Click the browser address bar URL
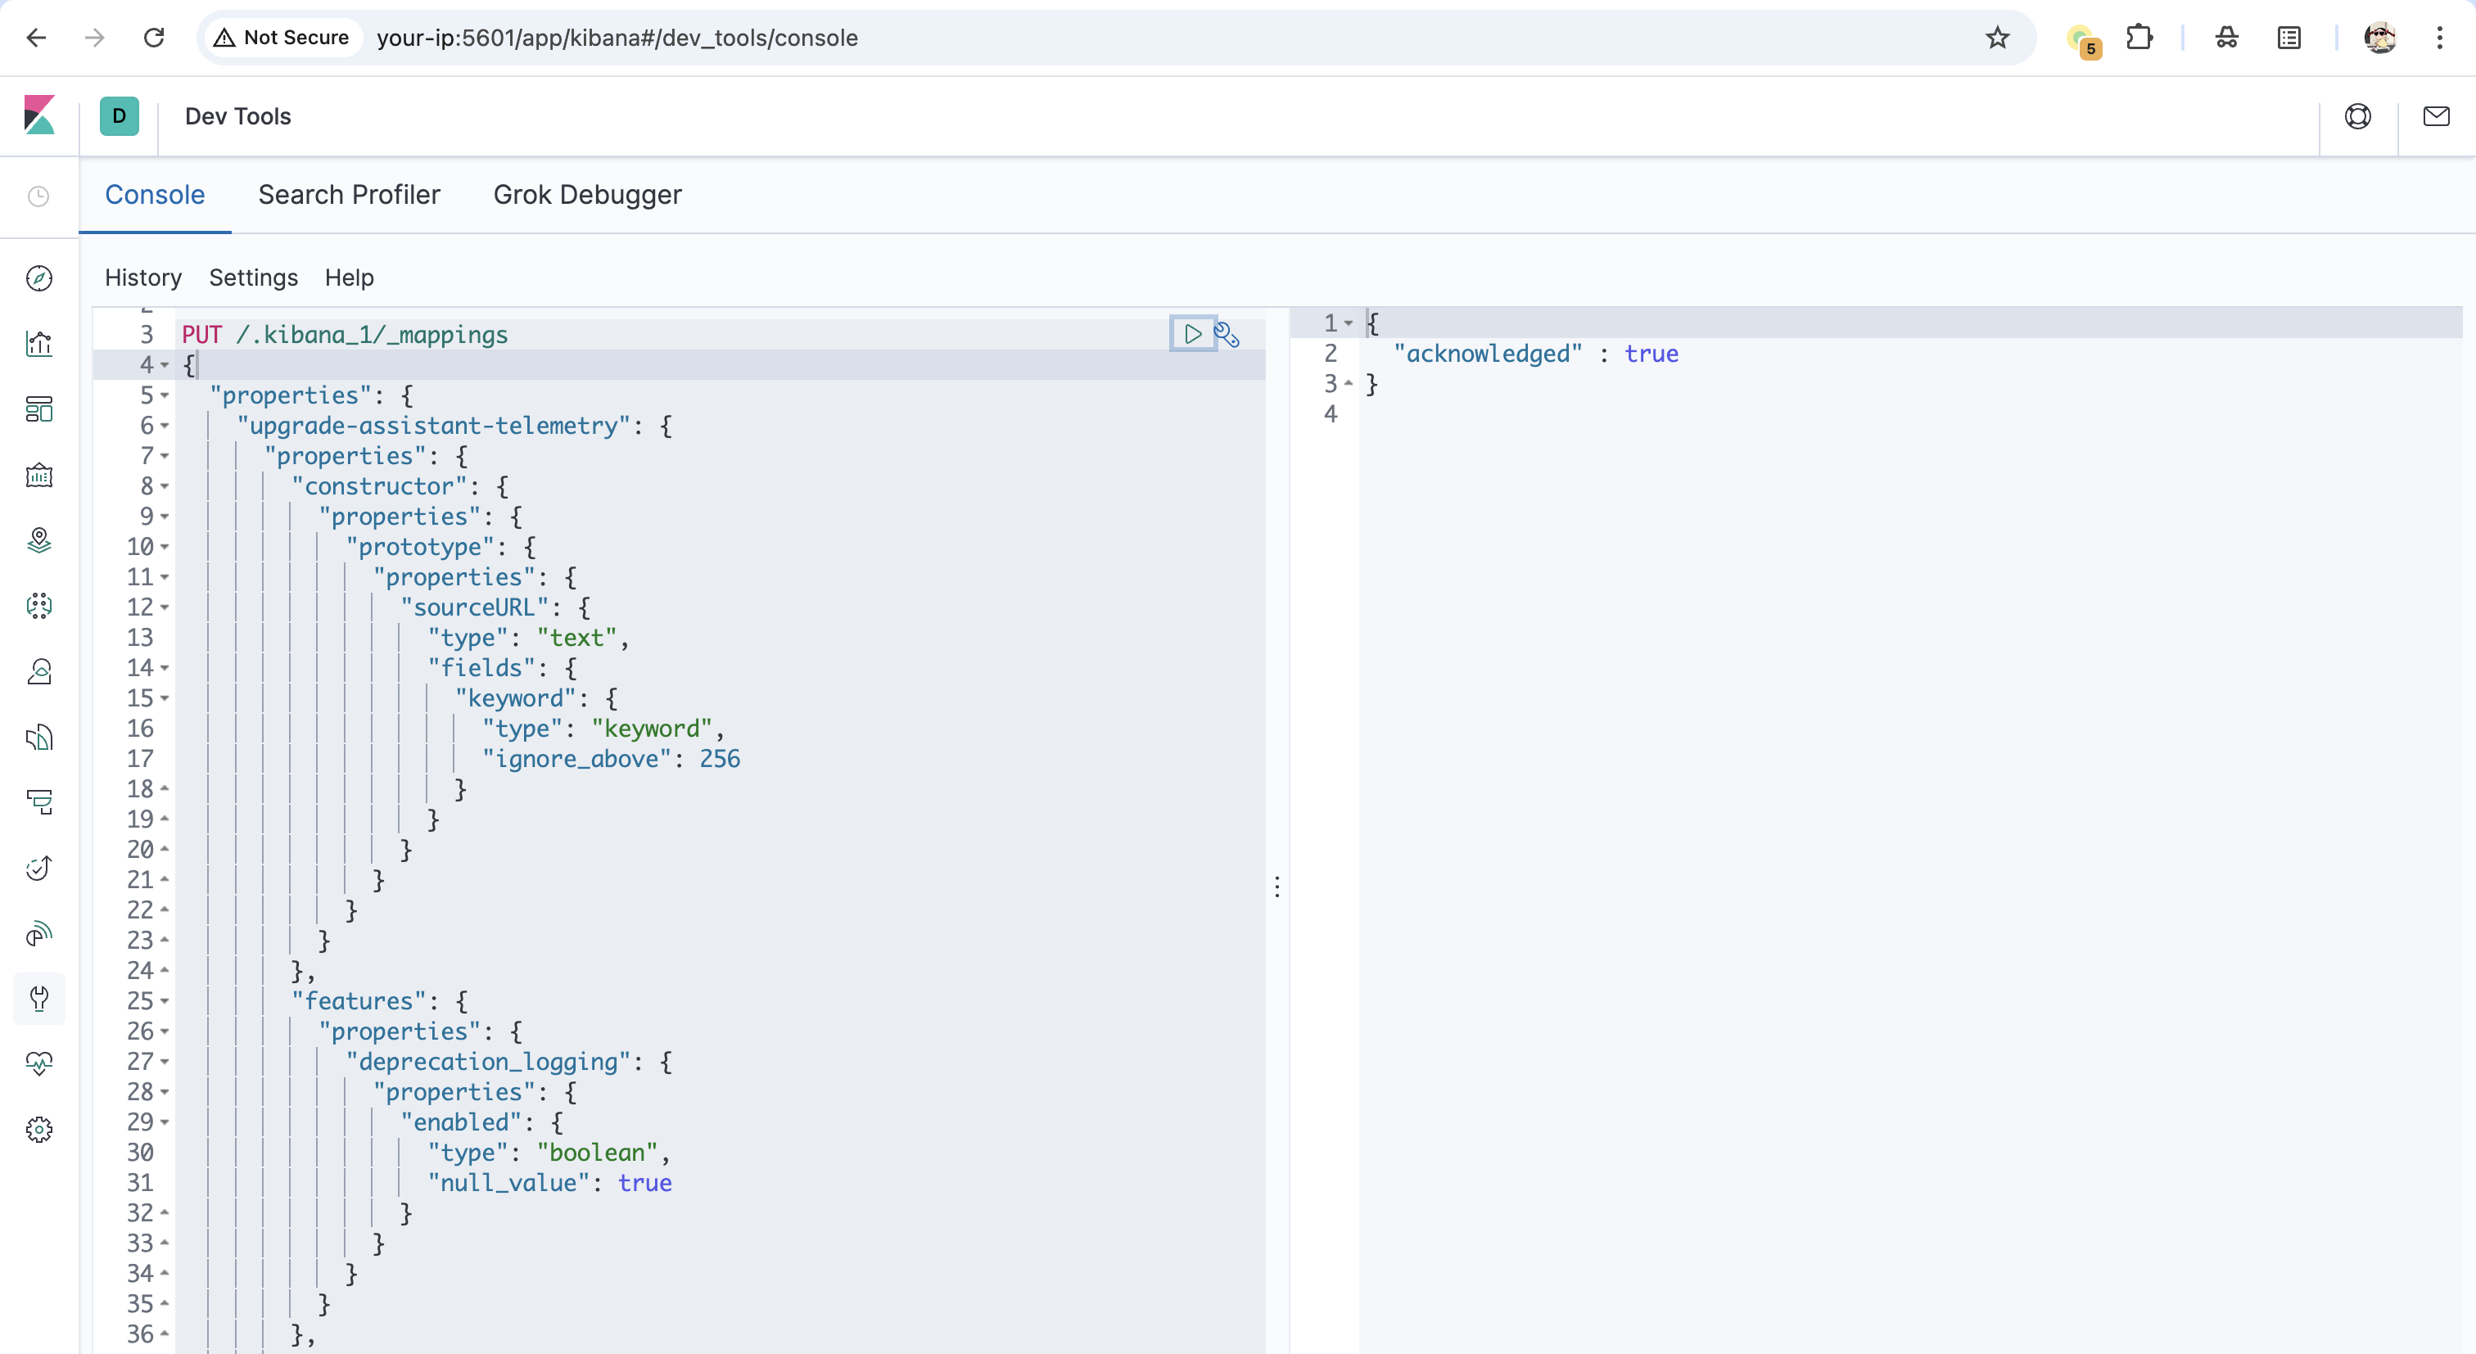 point(617,38)
